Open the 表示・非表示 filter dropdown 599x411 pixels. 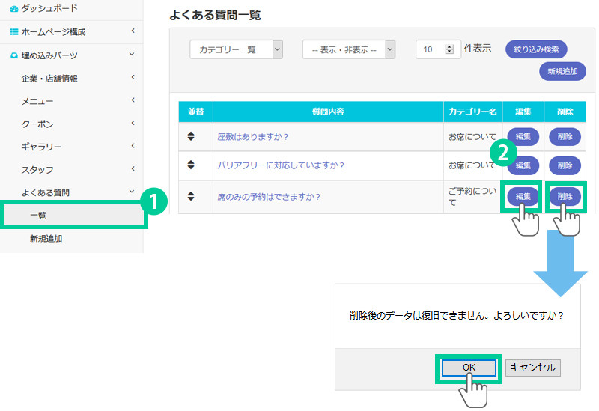(349, 49)
